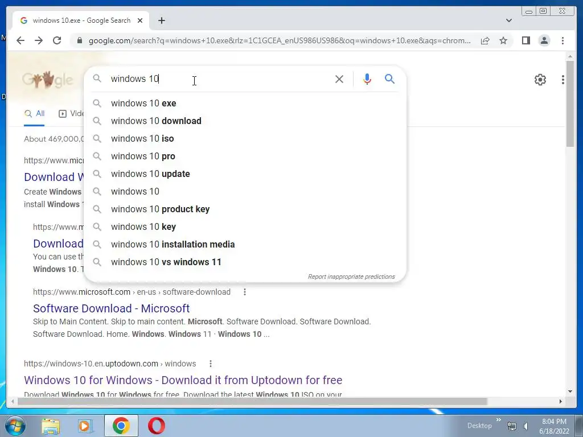Click Report inappropriate predictions link
This screenshot has width=583, height=437.
[x=351, y=277]
